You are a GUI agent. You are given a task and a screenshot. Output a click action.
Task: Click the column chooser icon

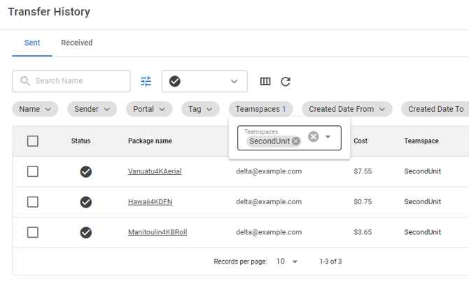pyautogui.click(x=265, y=81)
